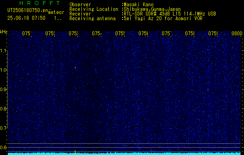Click the 'meteor' label under the file name

click(56, 12)
